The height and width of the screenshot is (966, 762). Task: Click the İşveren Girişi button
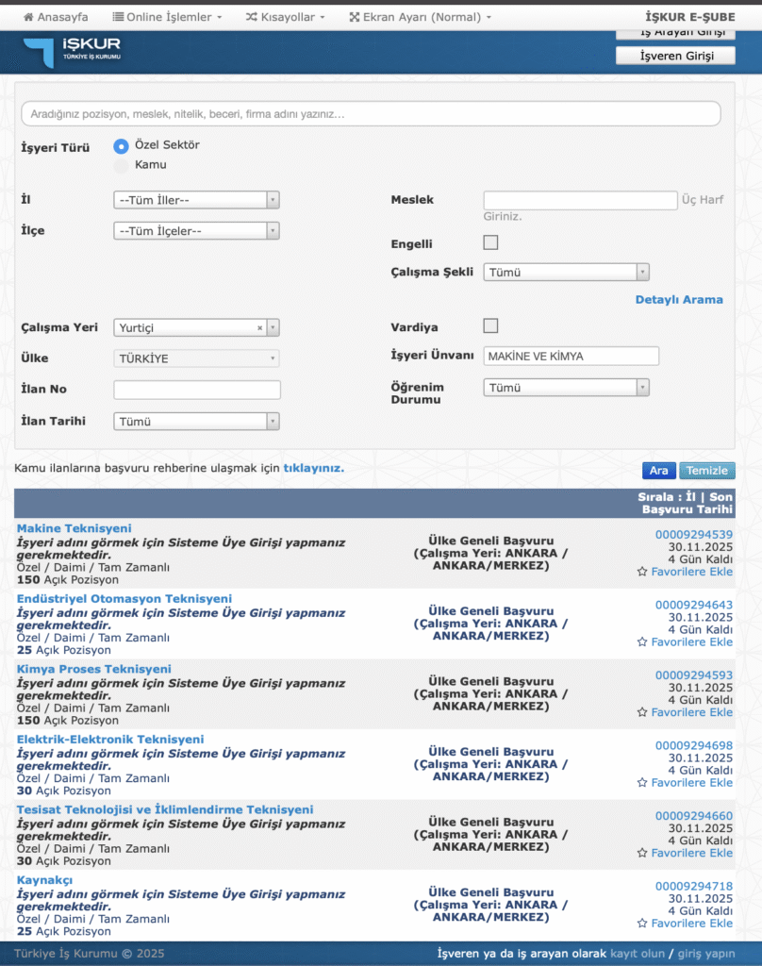pyautogui.click(x=674, y=56)
